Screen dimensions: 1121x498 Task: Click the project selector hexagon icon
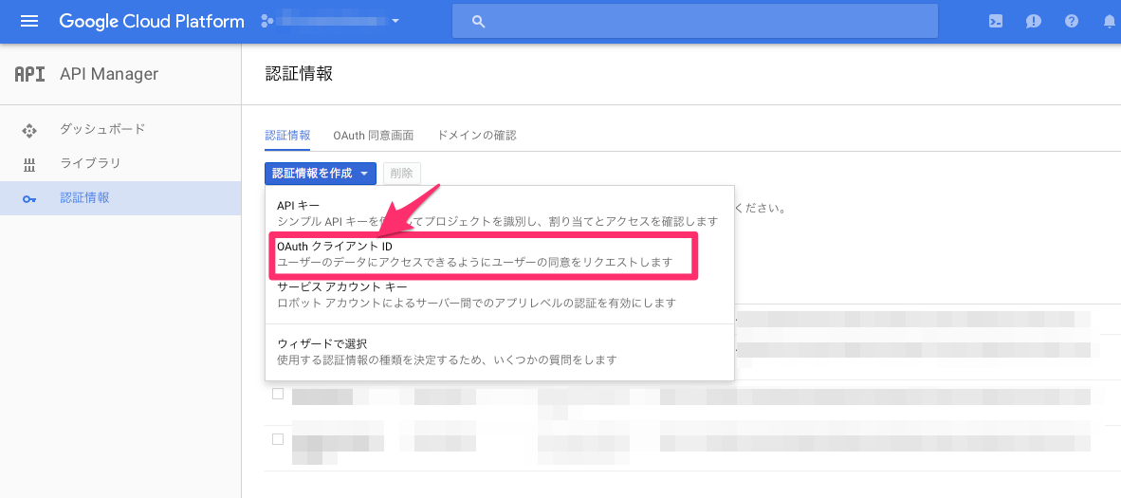(x=267, y=21)
